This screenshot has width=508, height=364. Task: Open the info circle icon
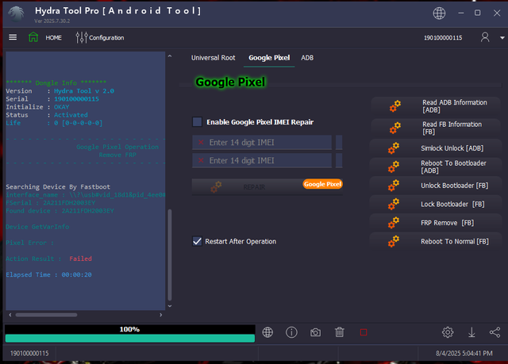(291, 332)
